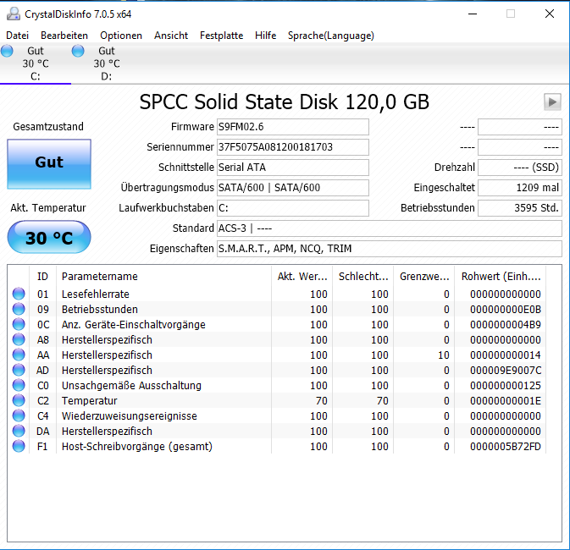This screenshot has height=550, width=570.
Task: Click the Standard field ACS-3
Action: (x=390, y=228)
